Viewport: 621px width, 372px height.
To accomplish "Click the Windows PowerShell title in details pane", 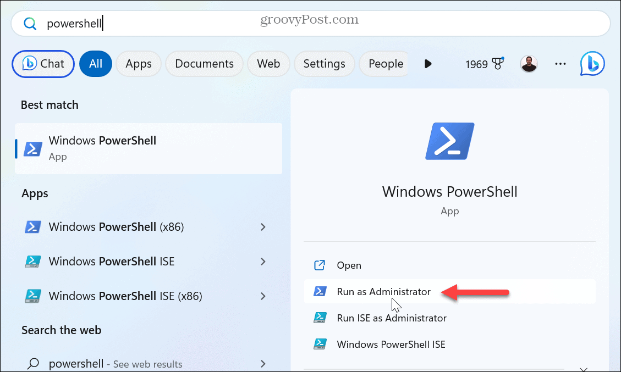I will (450, 192).
